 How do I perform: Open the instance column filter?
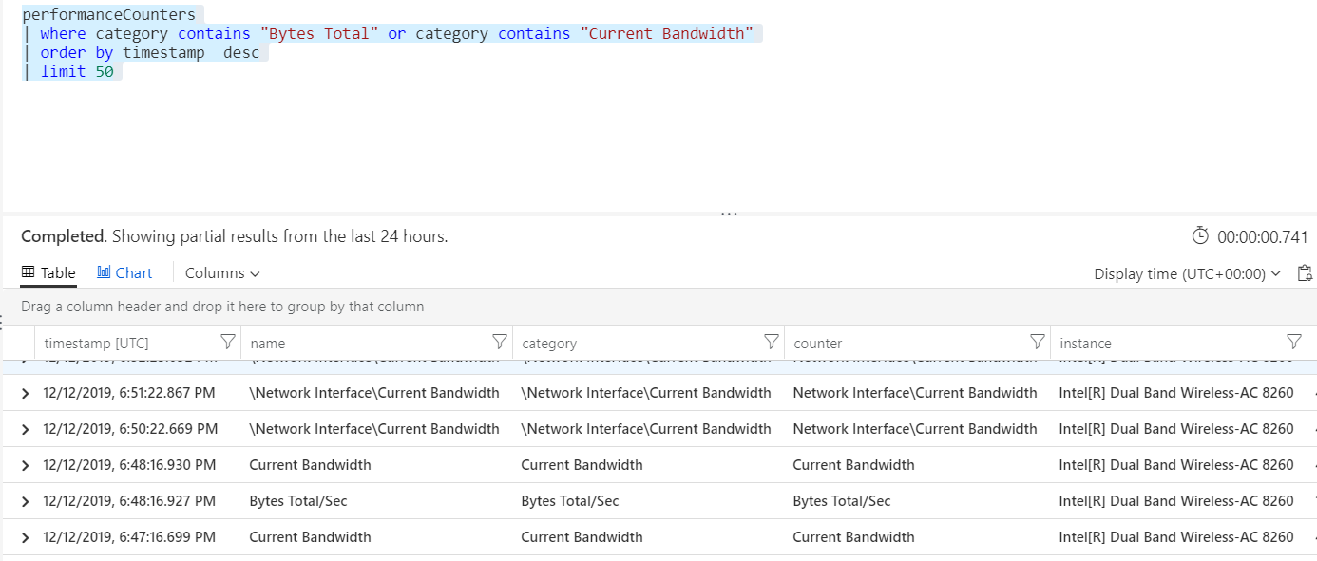pyautogui.click(x=1293, y=342)
